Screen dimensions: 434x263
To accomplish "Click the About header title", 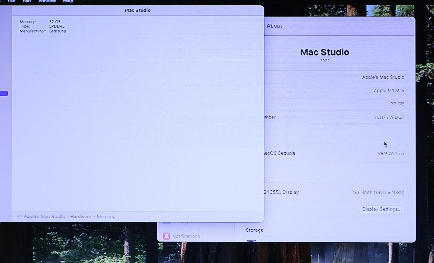I will pos(274,26).
